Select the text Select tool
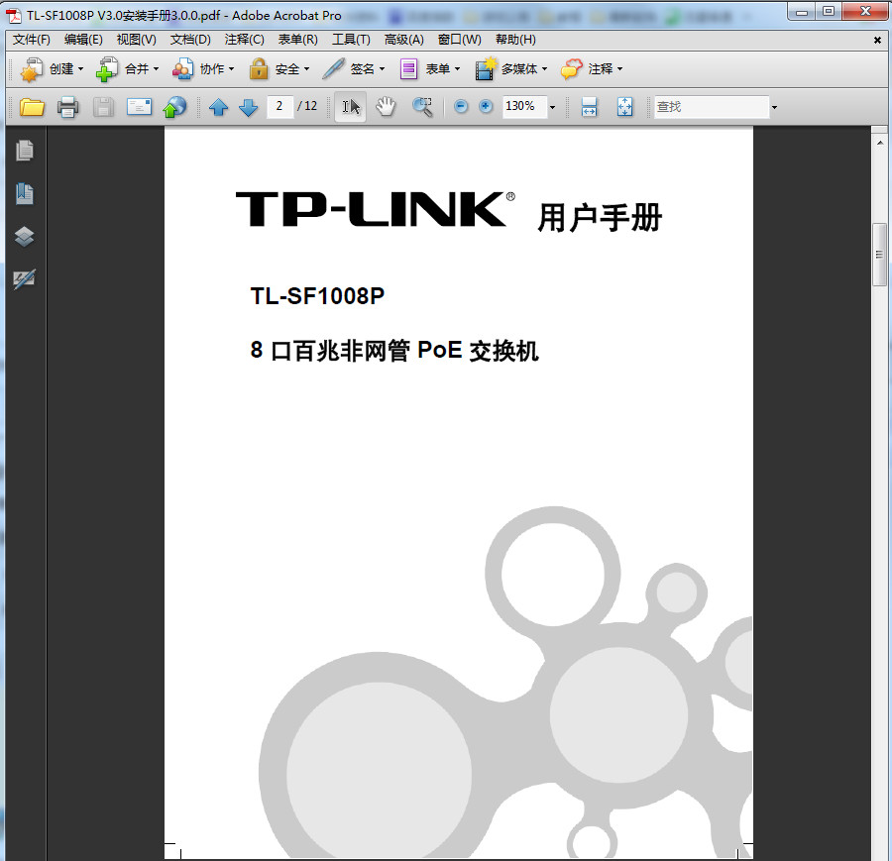This screenshot has height=861, width=892. [x=351, y=107]
